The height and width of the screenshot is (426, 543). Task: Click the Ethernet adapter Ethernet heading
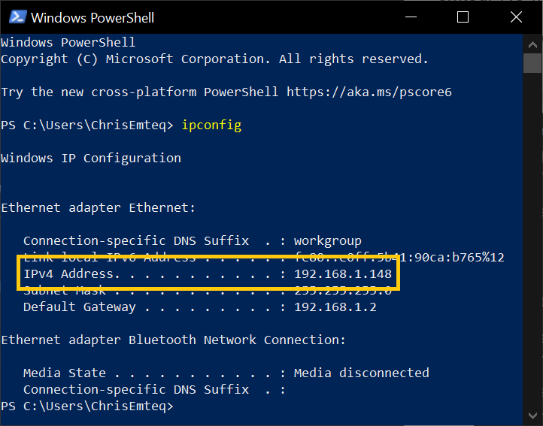[x=99, y=208]
